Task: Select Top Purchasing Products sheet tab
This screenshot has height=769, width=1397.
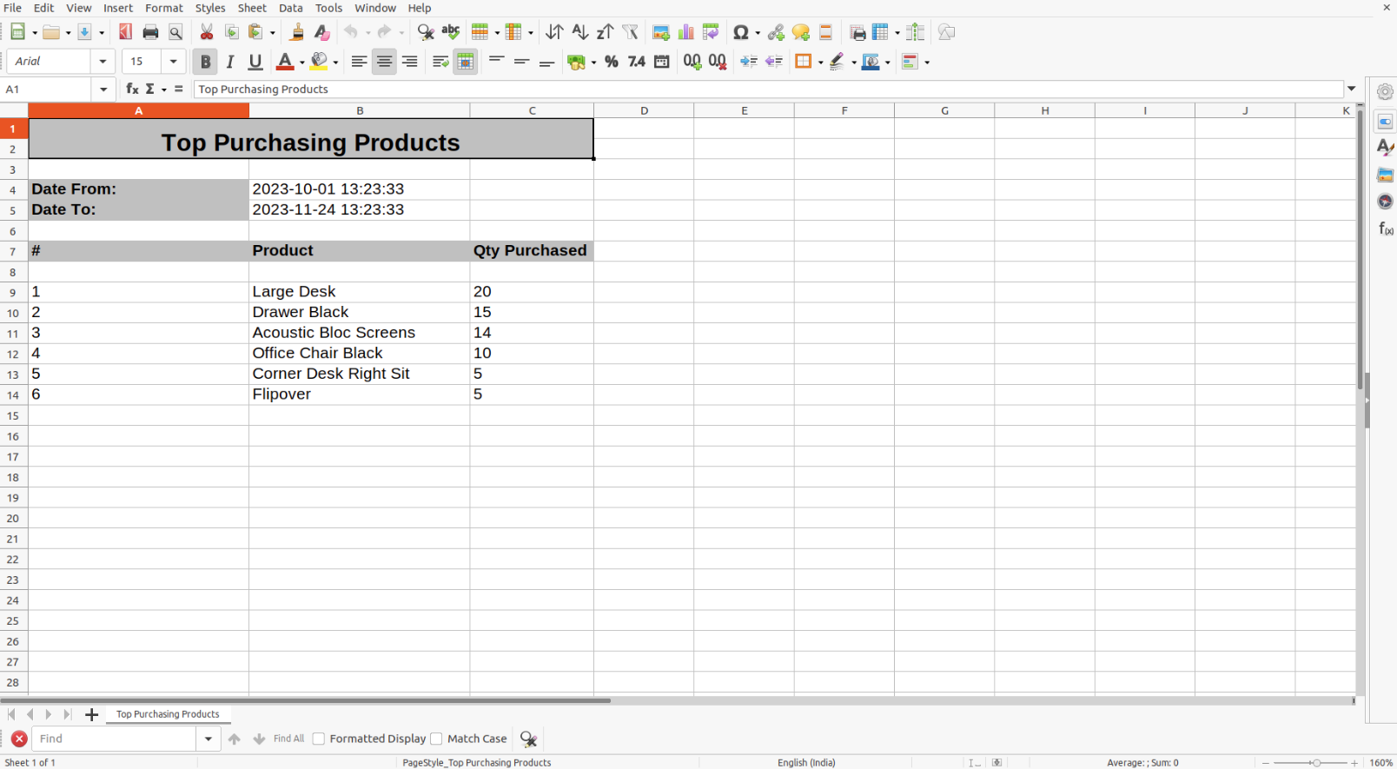Action: click(168, 714)
